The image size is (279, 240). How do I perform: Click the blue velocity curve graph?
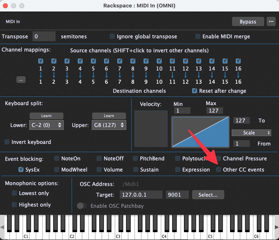tap(200, 132)
